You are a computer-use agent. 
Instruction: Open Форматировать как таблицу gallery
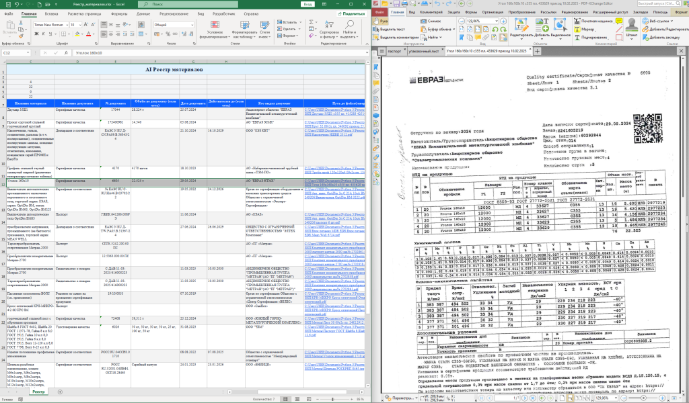click(244, 30)
